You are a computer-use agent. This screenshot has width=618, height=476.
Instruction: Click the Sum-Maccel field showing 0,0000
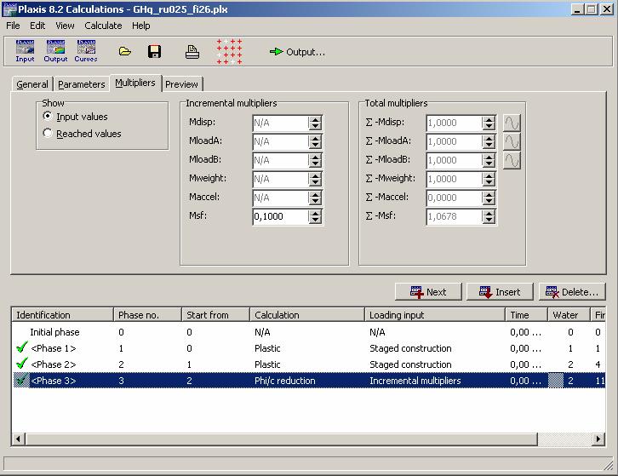(x=454, y=198)
